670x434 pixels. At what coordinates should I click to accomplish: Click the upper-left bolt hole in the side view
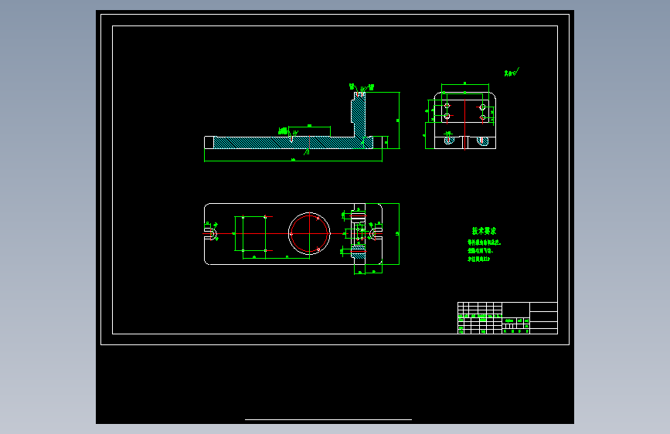(x=447, y=106)
